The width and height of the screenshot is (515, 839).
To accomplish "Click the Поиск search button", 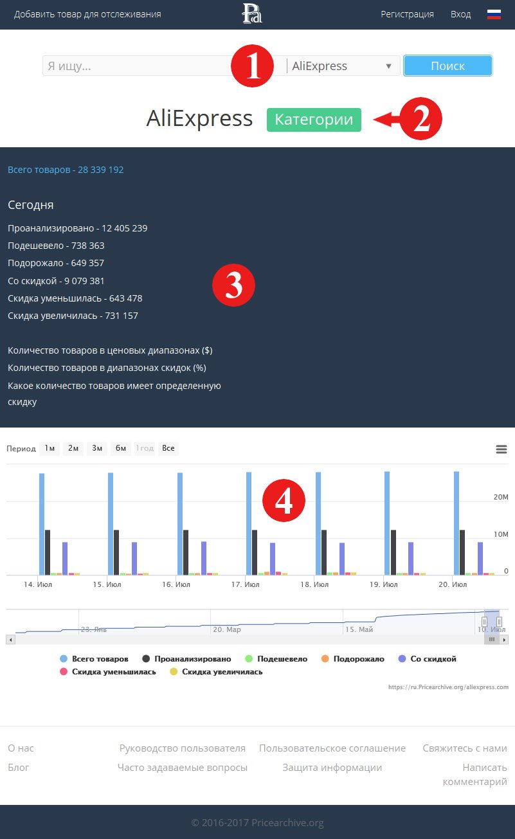I will 447,66.
